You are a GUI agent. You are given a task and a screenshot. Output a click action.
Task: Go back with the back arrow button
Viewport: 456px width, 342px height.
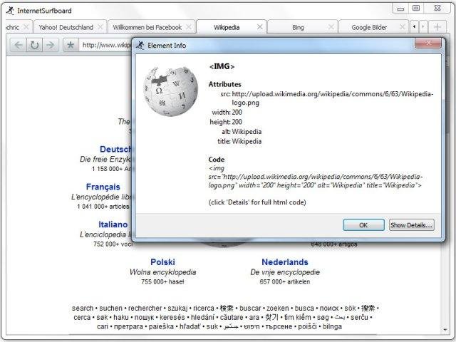tap(19, 45)
